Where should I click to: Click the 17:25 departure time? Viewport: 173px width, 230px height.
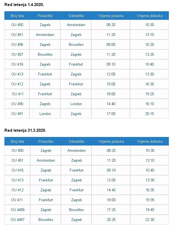111,210
